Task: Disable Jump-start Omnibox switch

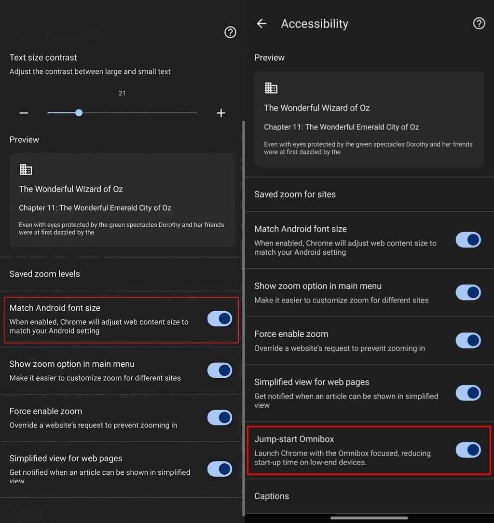Action: click(468, 450)
